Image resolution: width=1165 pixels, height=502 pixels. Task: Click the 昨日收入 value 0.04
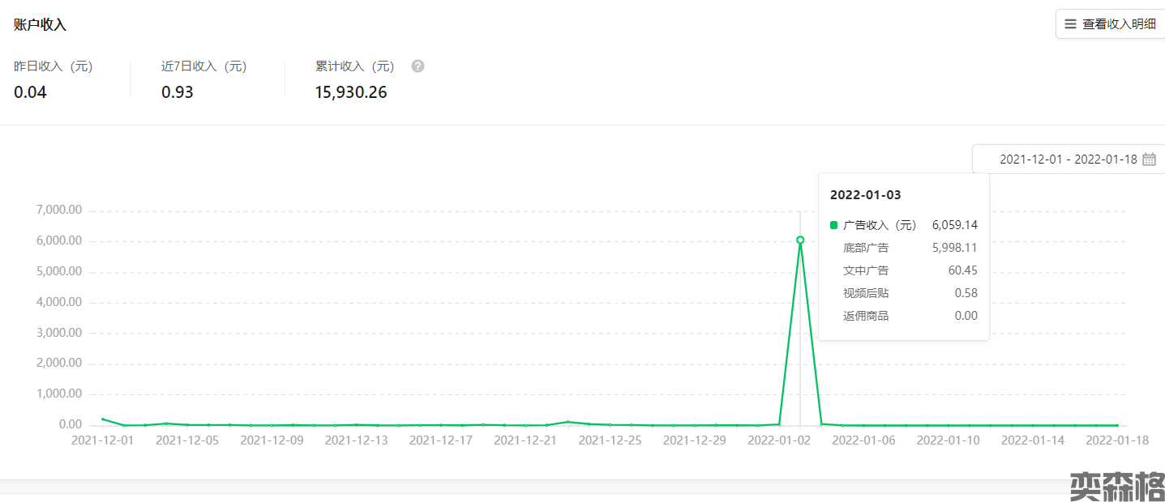pyautogui.click(x=31, y=92)
